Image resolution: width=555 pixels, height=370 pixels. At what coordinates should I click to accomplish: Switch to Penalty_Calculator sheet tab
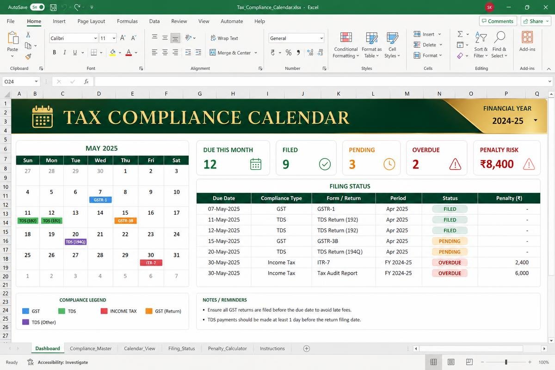pyautogui.click(x=227, y=348)
